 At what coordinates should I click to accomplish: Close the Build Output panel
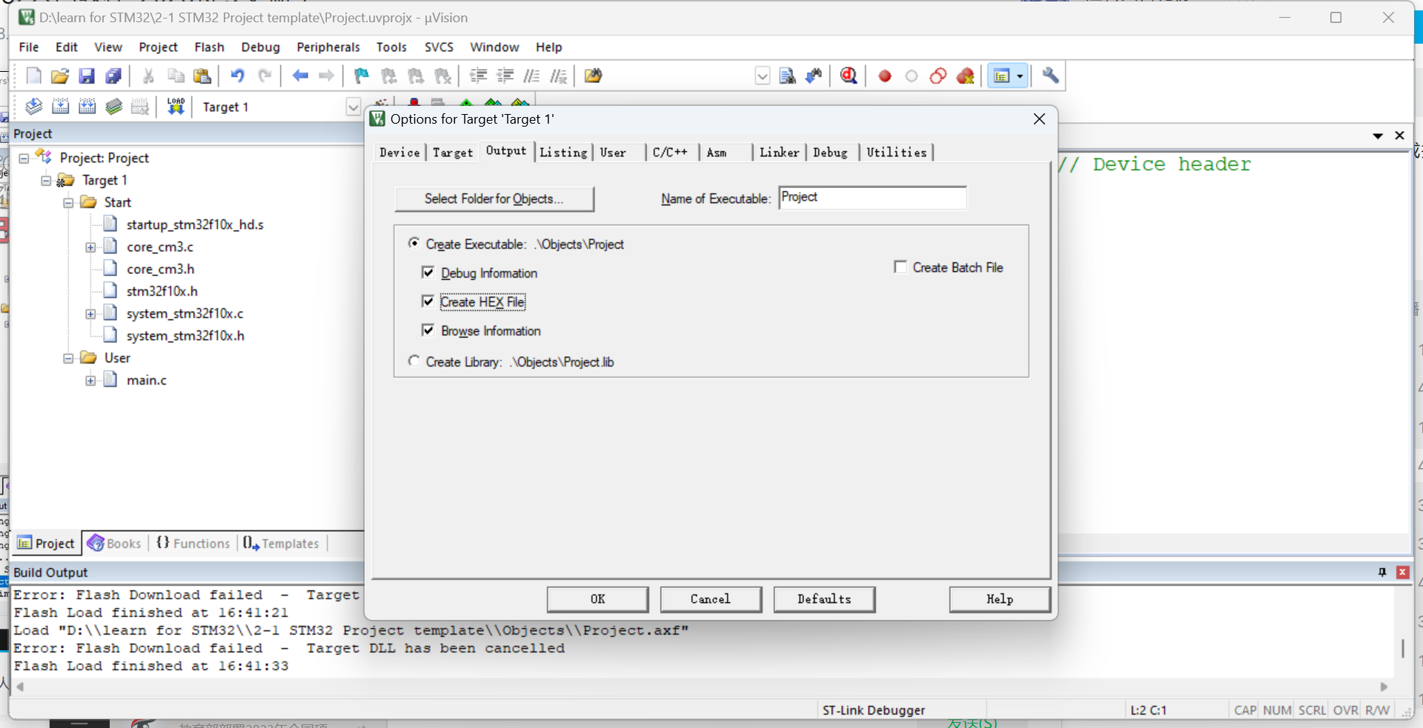(1402, 572)
